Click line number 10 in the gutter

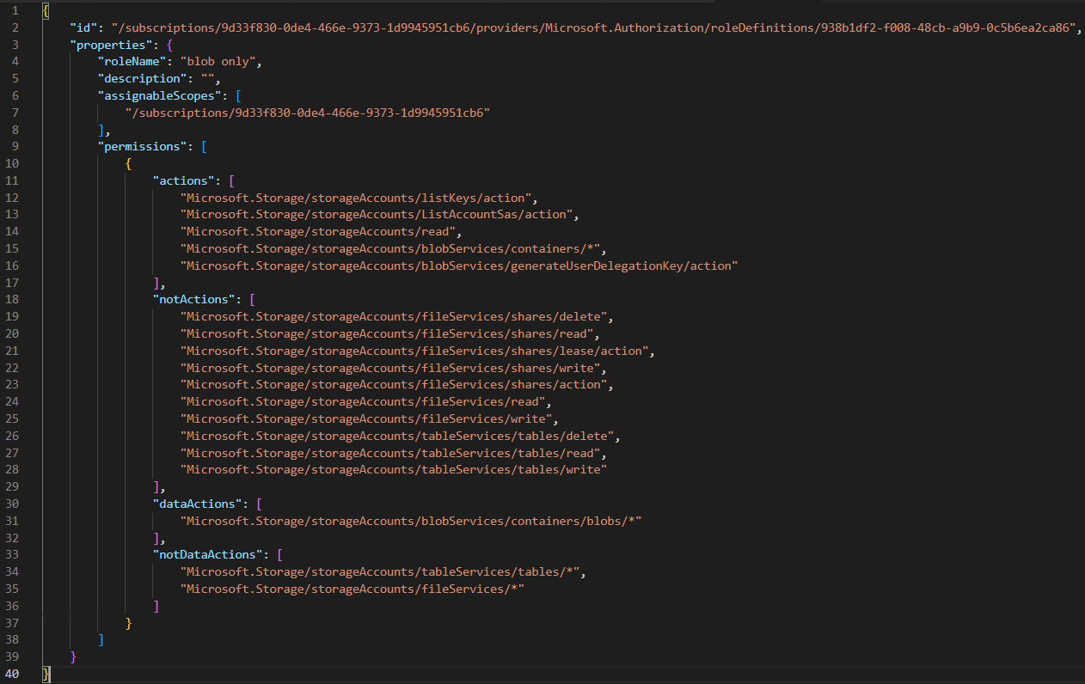point(14,163)
